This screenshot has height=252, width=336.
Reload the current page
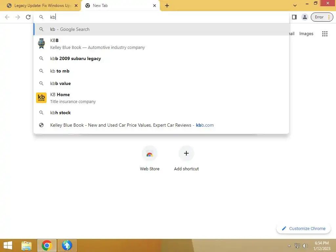(28, 17)
